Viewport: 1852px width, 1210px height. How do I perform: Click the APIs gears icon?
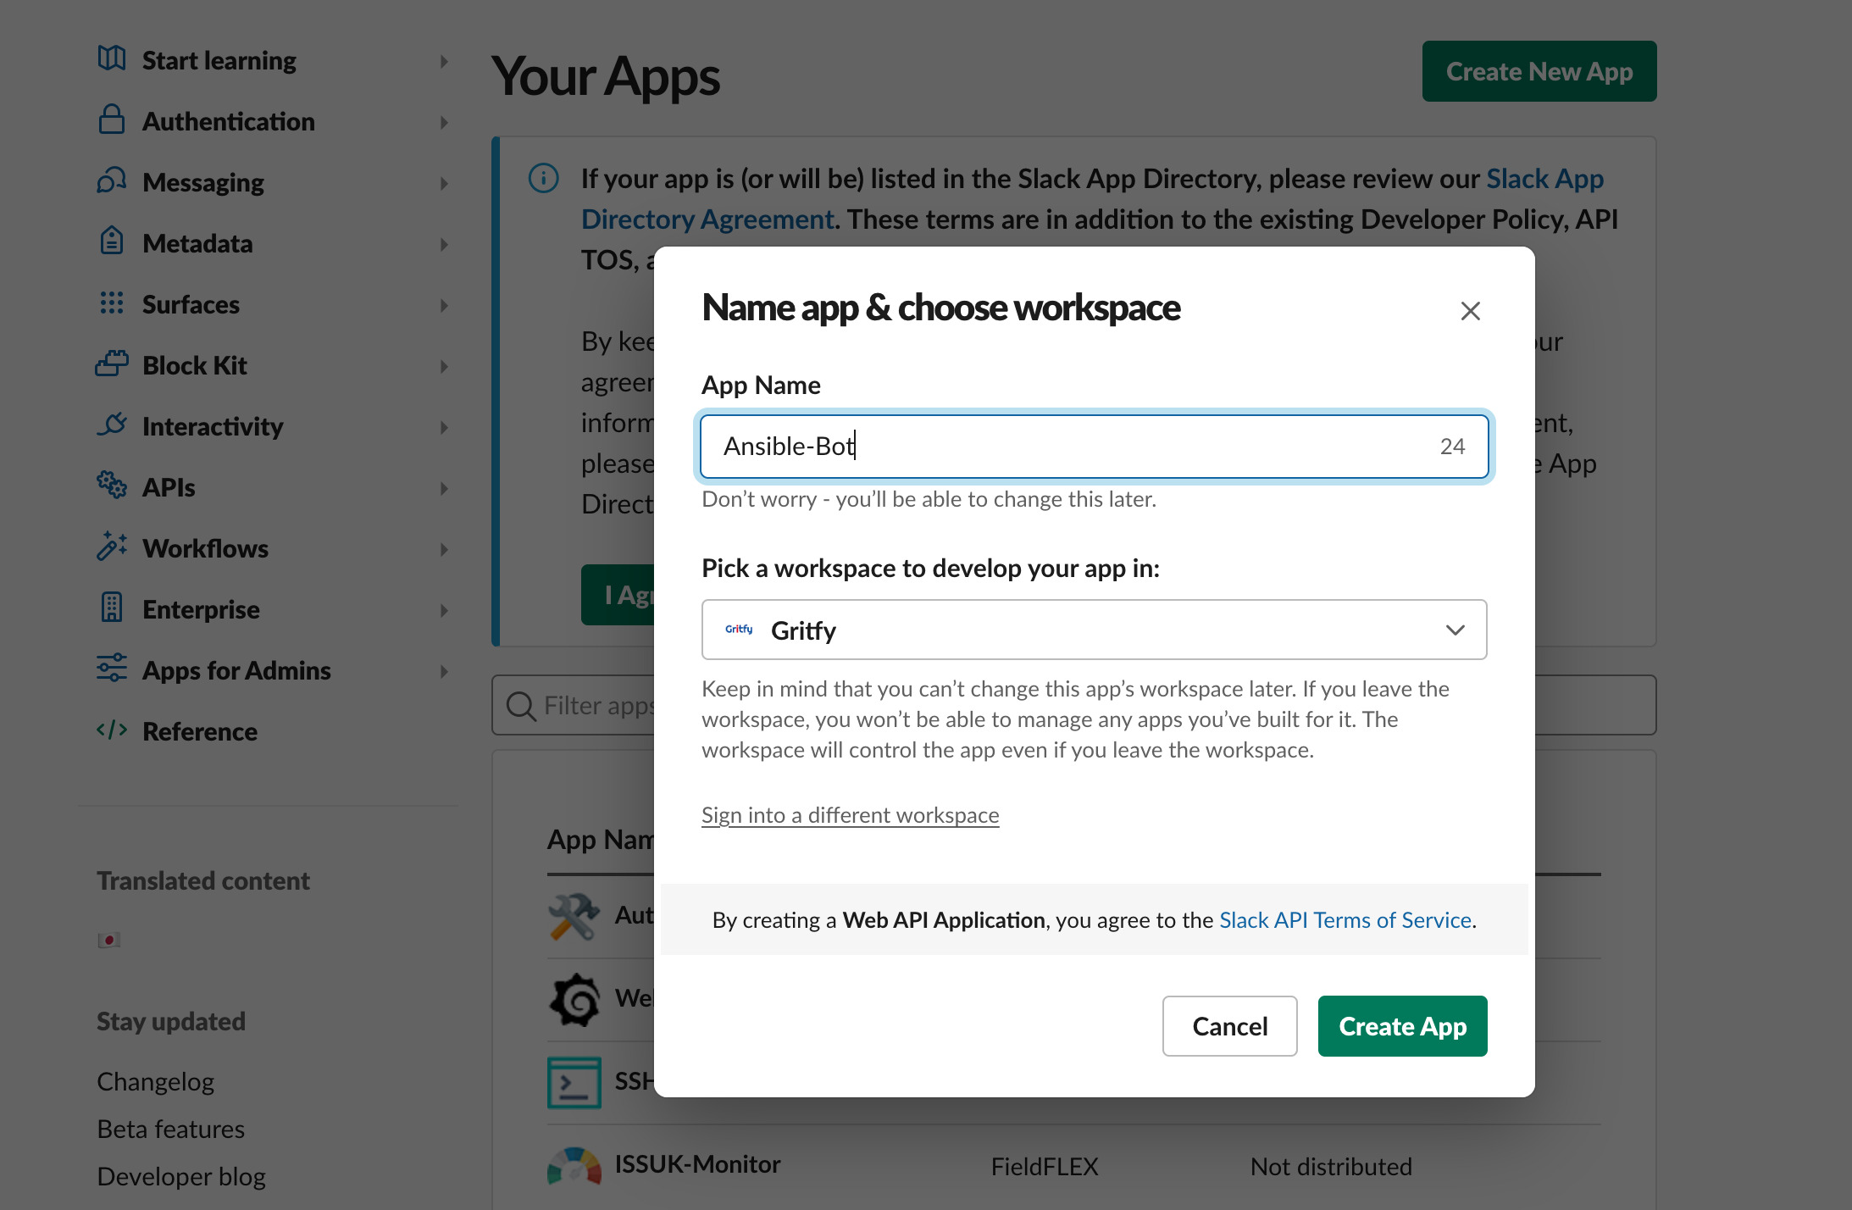pyautogui.click(x=112, y=486)
